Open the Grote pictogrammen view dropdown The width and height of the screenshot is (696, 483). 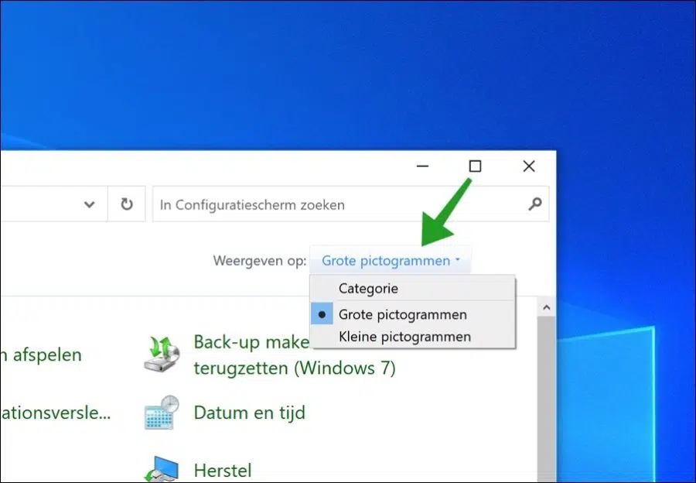pos(391,260)
